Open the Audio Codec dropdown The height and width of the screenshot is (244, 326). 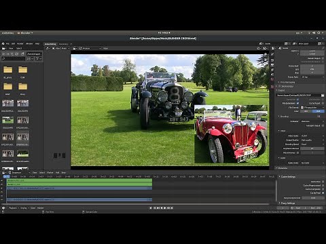(x=312, y=163)
